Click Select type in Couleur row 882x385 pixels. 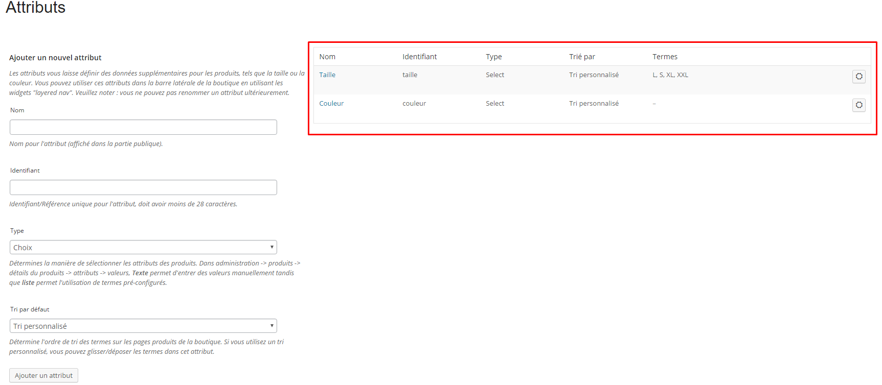point(495,104)
